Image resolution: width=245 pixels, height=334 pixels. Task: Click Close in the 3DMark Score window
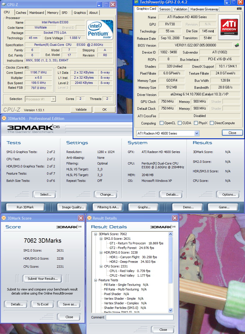[x=69, y=317]
